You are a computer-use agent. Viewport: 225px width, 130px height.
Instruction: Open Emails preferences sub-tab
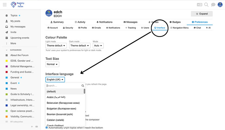click(97, 28)
